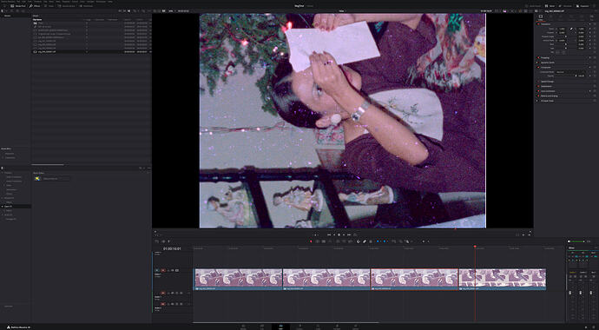This screenshot has height=330, width=599.
Task: Click the Opacity value field
Action: pyautogui.click(x=582, y=76)
